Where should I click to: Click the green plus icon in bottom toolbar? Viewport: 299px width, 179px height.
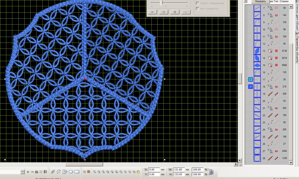[x=28, y=172]
